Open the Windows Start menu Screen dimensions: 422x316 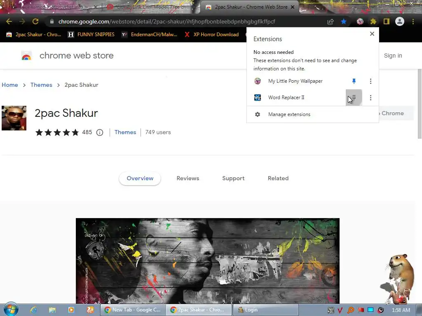[11, 310]
